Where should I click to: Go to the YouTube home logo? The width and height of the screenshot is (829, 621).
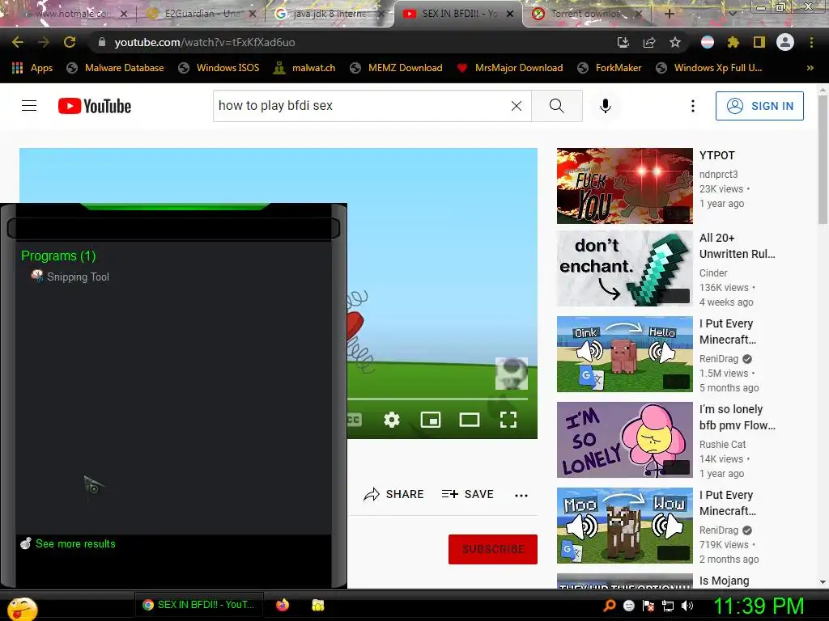tap(95, 106)
